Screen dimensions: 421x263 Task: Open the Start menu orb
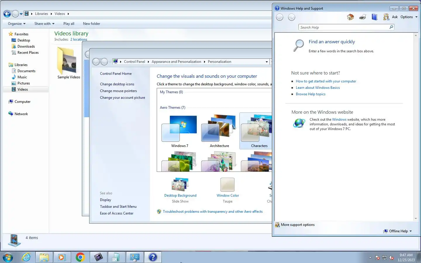point(8,257)
